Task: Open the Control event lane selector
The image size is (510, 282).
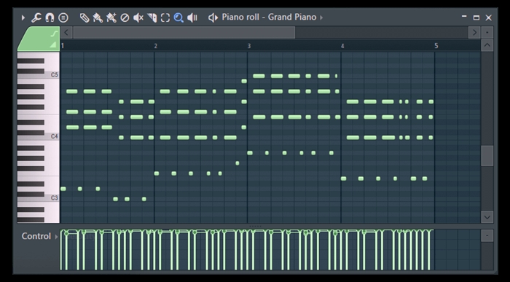Action: point(39,236)
